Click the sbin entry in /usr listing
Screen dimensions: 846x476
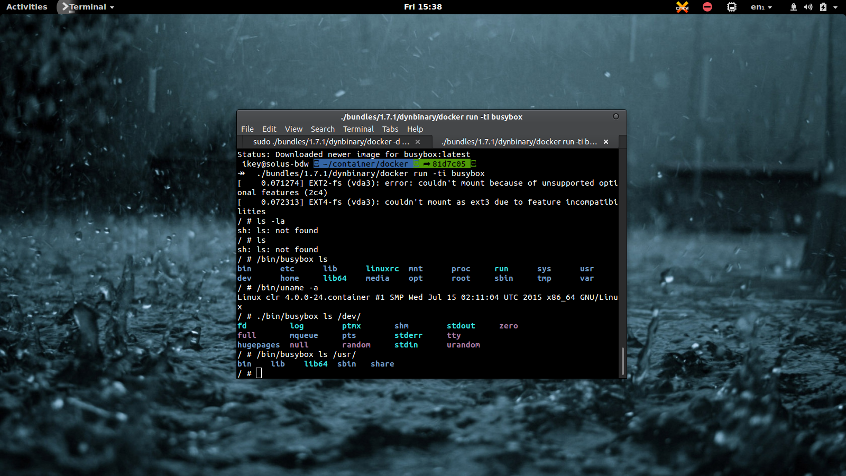click(346, 364)
